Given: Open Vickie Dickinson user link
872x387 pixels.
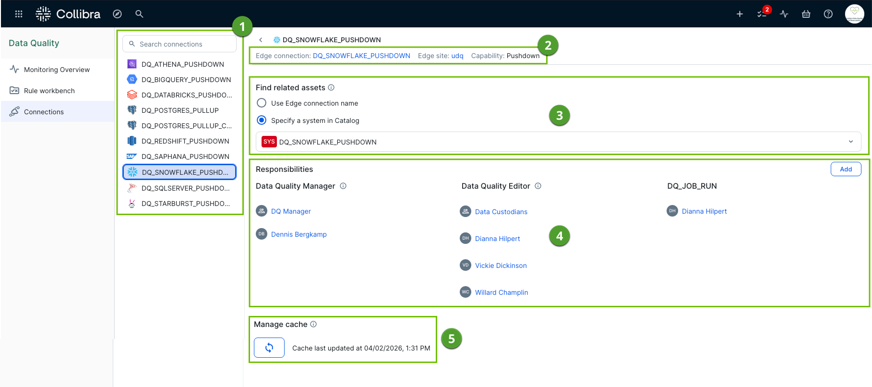Looking at the screenshot, I should 501,266.
